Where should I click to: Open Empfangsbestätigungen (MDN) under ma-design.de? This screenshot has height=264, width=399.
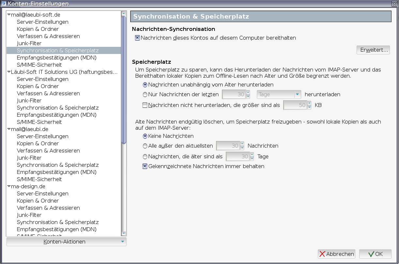click(x=57, y=229)
